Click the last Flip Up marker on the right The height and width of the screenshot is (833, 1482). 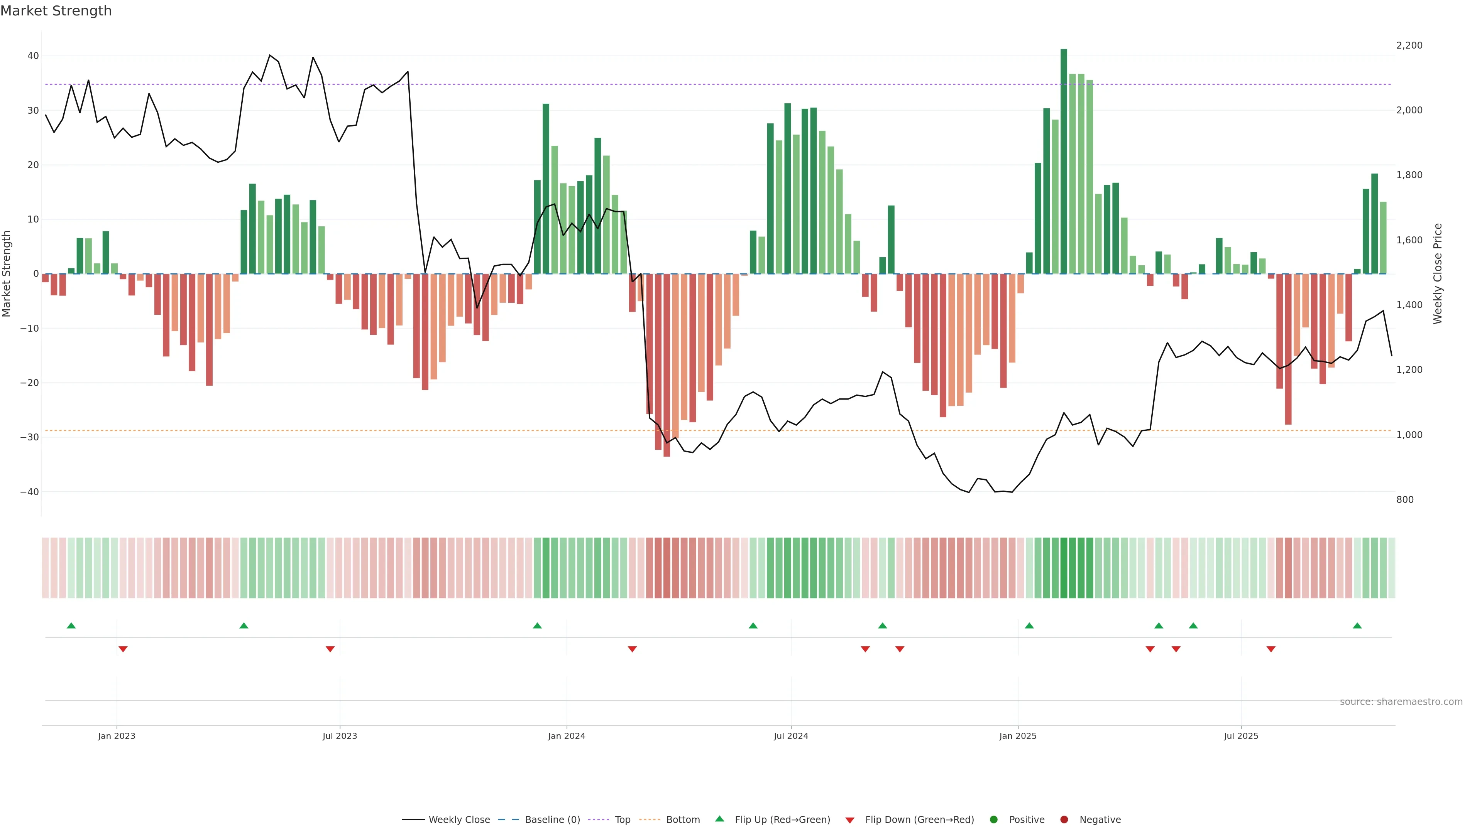pyautogui.click(x=1357, y=626)
